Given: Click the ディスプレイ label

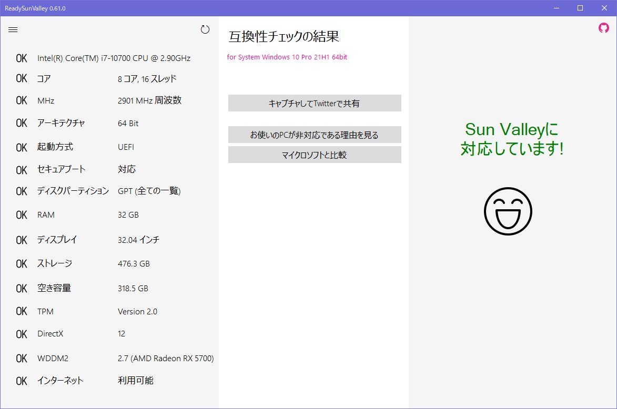Looking at the screenshot, I should pos(57,240).
